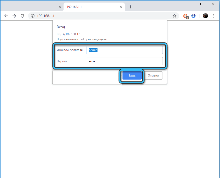The width and height of the screenshot is (220, 178).
Task: Click the Пароль password field
Action: pyautogui.click(x=125, y=61)
